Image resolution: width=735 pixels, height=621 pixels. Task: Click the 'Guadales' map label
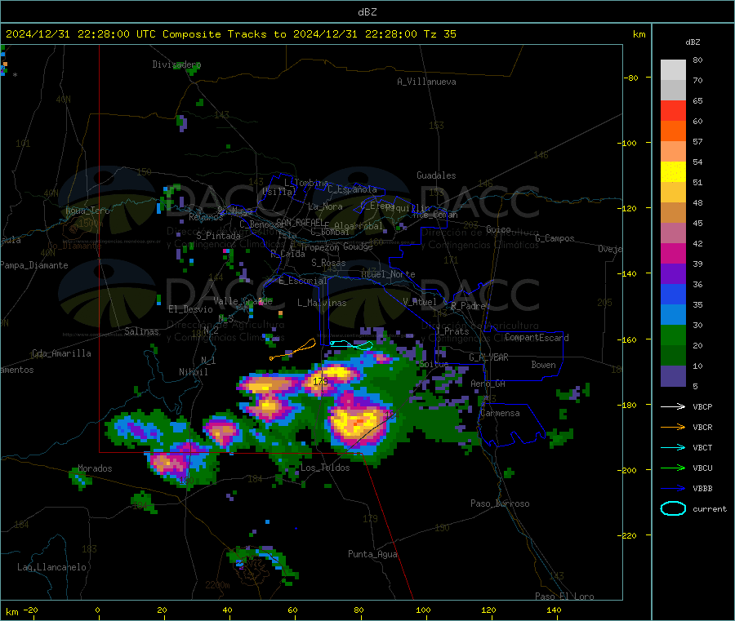pos(436,175)
